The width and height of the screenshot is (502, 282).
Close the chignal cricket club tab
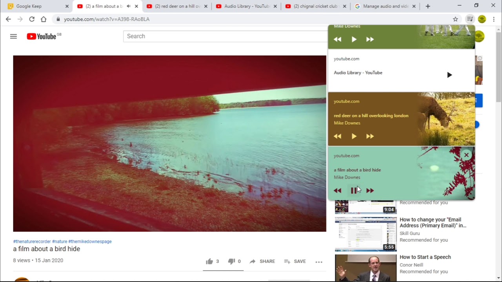click(344, 6)
